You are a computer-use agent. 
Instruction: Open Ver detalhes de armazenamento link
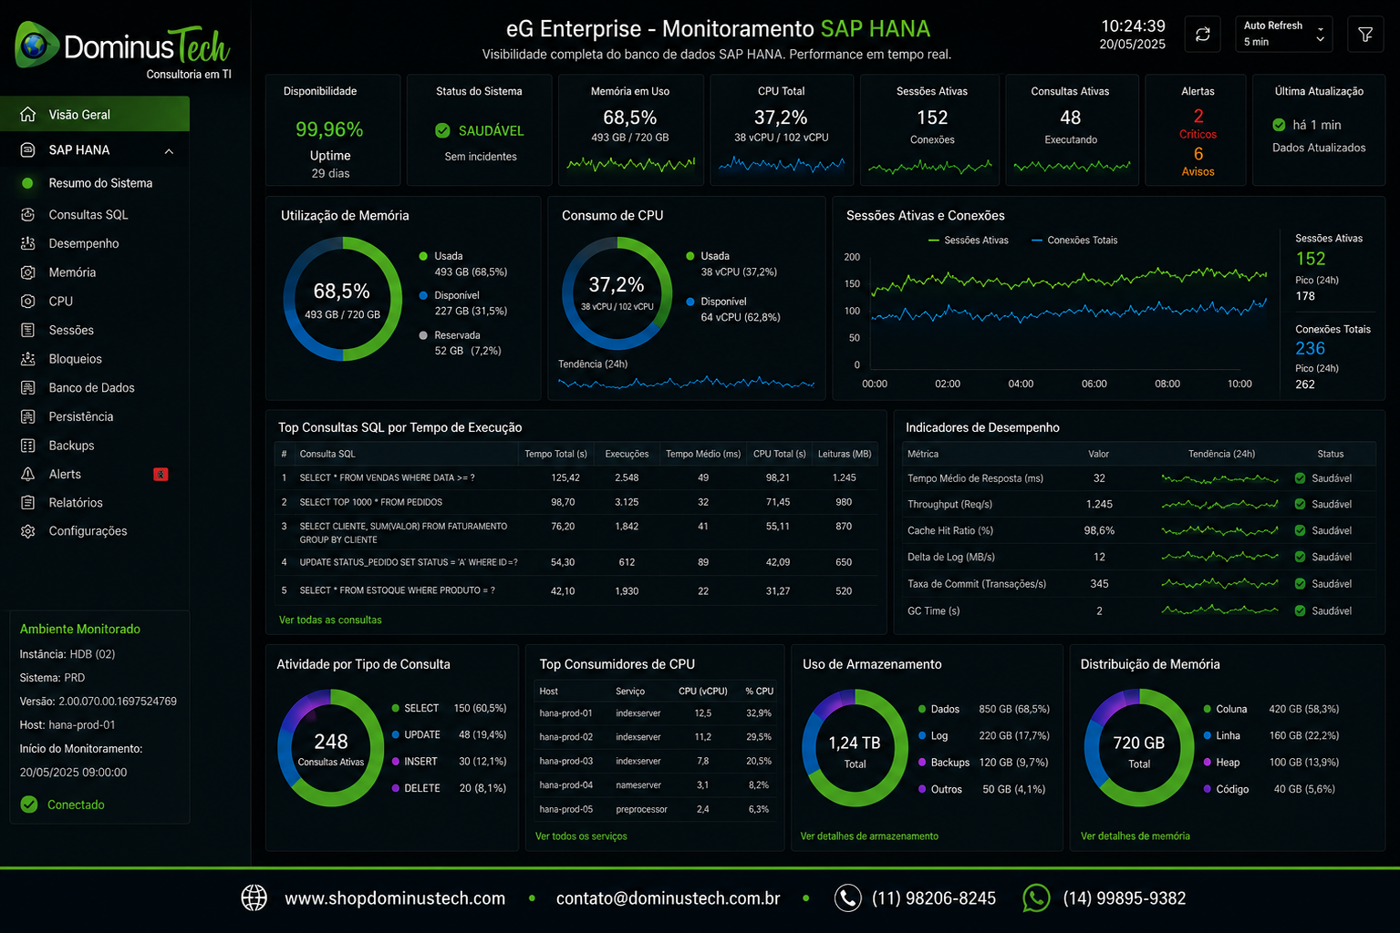coord(869,836)
